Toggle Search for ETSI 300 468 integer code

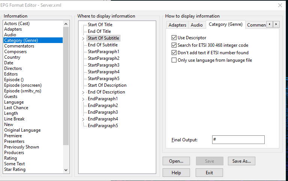(174, 45)
